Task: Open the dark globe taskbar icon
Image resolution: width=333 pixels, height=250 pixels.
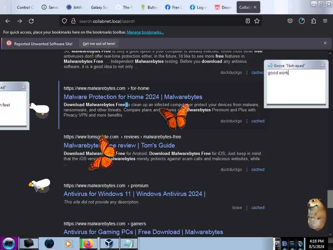Action: point(49,243)
